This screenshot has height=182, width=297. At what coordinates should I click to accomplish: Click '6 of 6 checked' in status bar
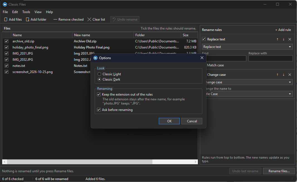pos(13,179)
